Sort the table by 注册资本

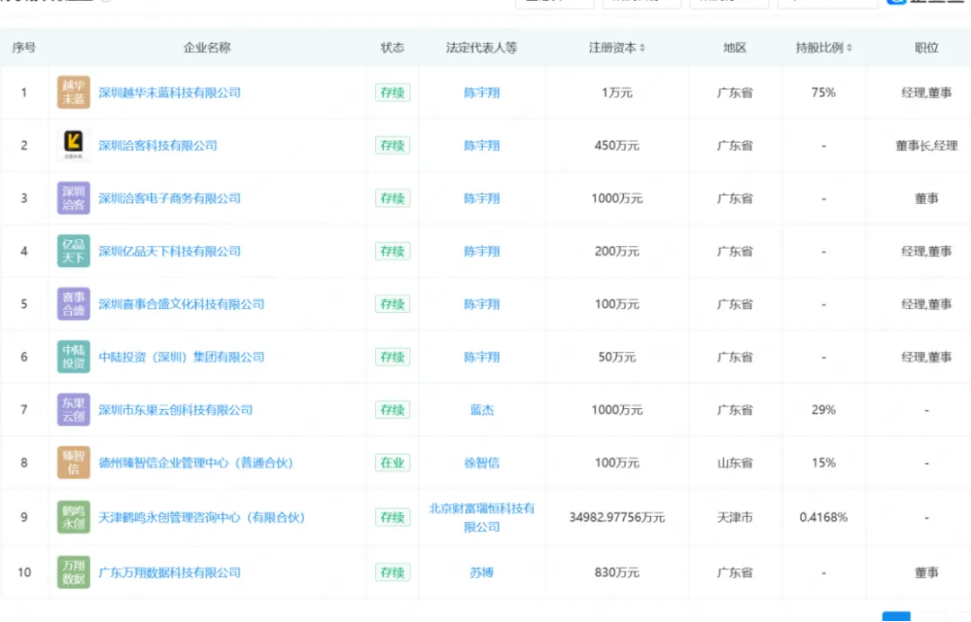tap(617, 48)
